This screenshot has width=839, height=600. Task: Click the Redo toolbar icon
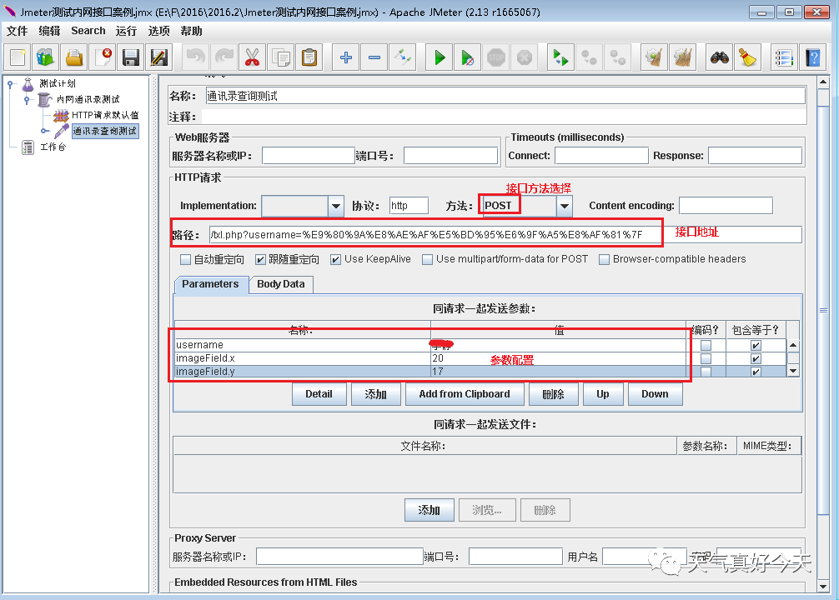[x=224, y=57]
